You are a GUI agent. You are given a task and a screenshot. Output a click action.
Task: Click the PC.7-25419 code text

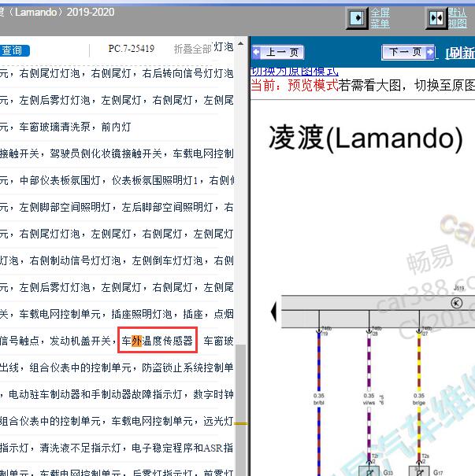point(132,49)
